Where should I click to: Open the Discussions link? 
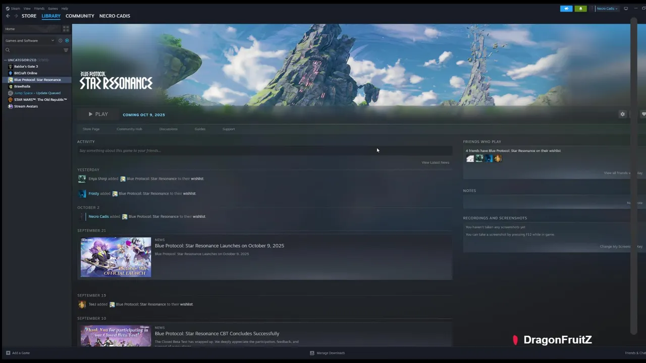pyautogui.click(x=168, y=129)
